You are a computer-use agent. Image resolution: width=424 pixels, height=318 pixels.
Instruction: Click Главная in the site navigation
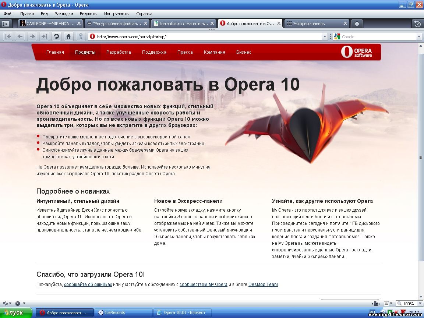(x=55, y=52)
